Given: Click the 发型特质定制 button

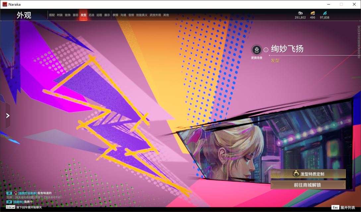Looking at the screenshot, I should (308, 174).
